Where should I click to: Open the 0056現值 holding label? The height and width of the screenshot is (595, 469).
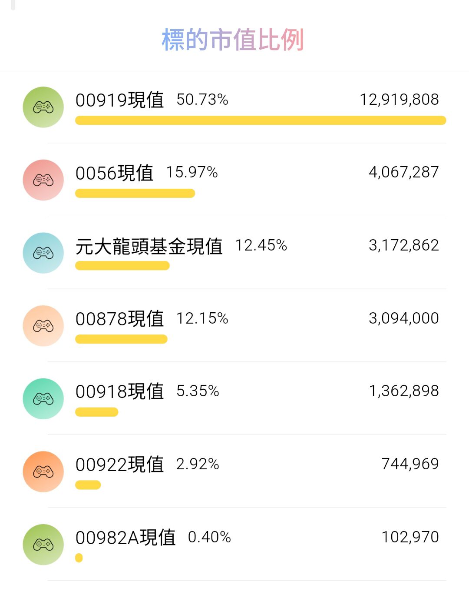pos(114,173)
